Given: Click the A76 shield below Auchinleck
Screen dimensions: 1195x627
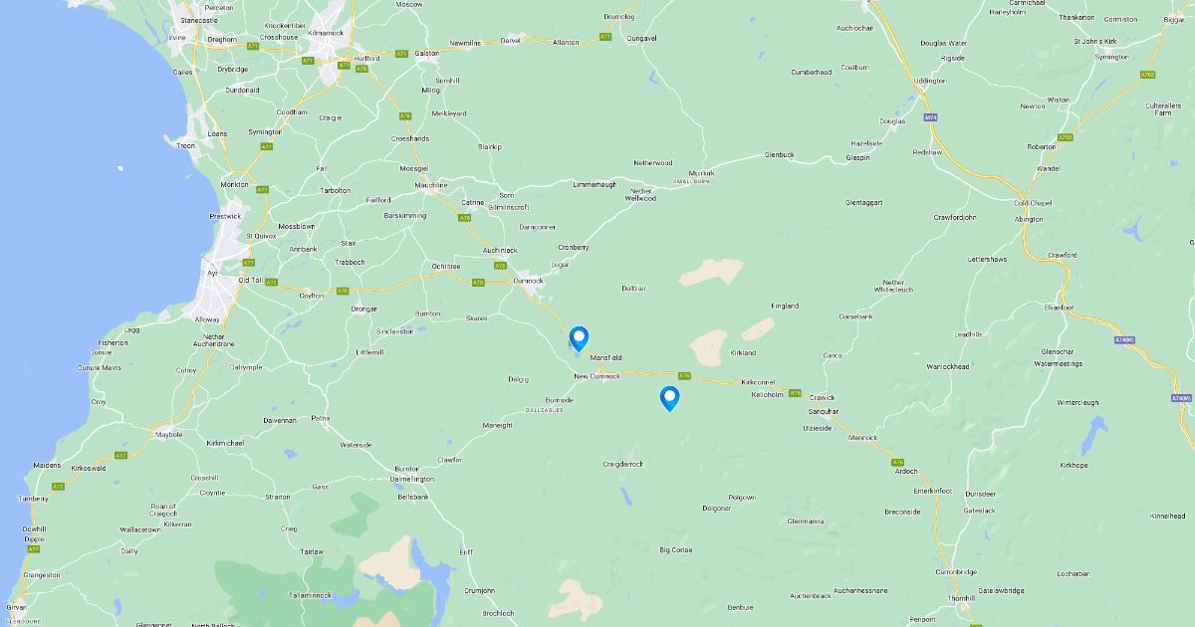Looking at the screenshot, I should [501, 266].
